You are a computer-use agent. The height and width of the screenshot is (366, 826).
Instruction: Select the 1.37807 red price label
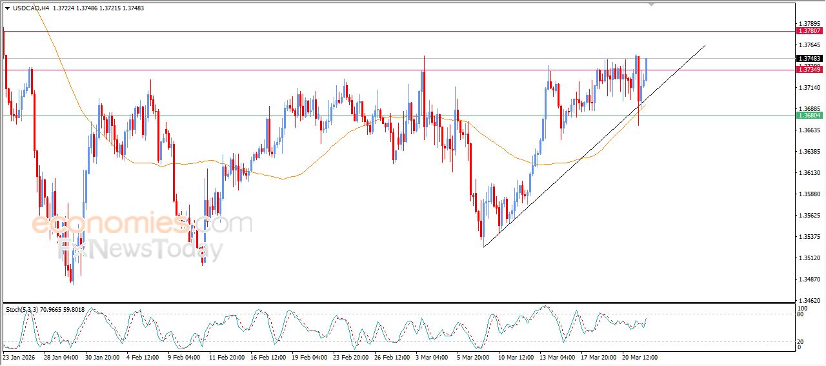(809, 30)
